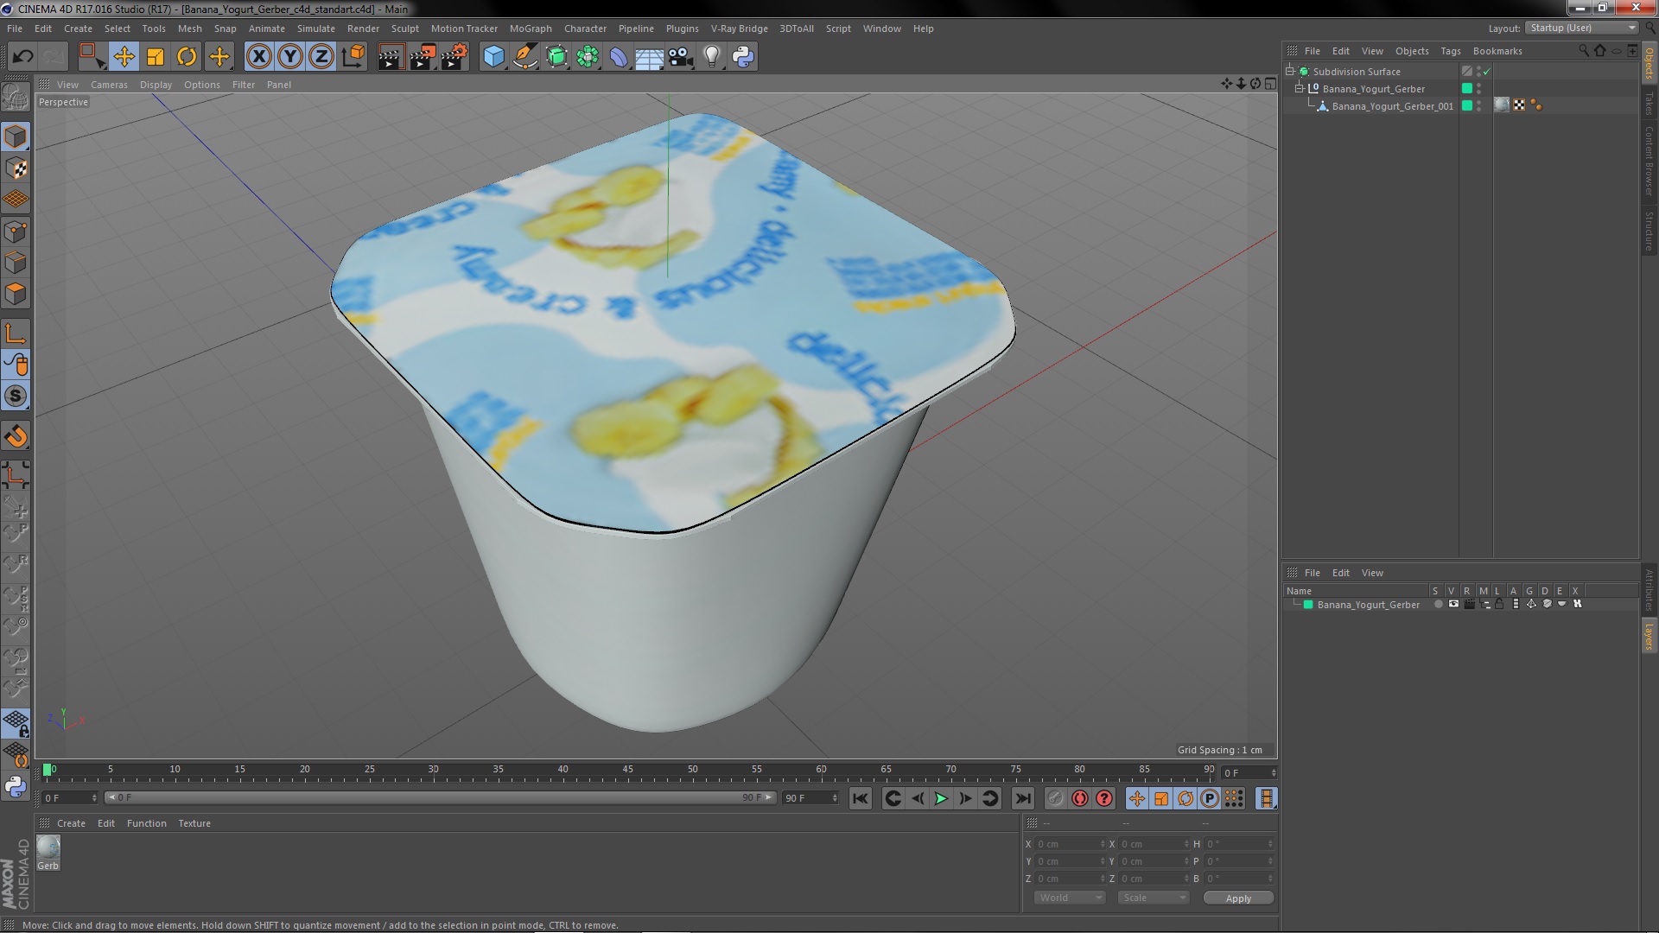Switch to Model mode
Screen dimensions: 1659x933
(x=16, y=136)
